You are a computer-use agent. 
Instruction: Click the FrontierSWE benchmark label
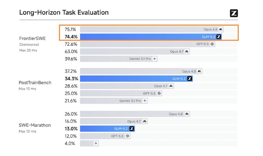(x=32, y=38)
